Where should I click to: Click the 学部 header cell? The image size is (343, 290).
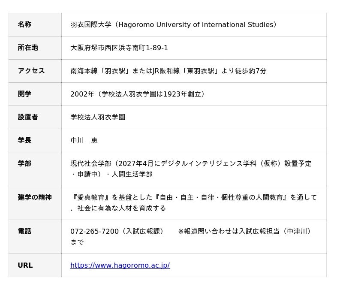click(35, 169)
